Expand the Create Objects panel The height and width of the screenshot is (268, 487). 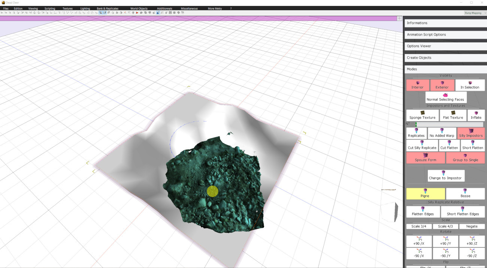[x=446, y=58]
